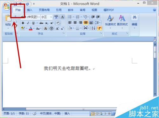Open Customize Quick Access Toolbar dropdown
The height and width of the screenshot is (118, 159).
[x=34, y=4]
